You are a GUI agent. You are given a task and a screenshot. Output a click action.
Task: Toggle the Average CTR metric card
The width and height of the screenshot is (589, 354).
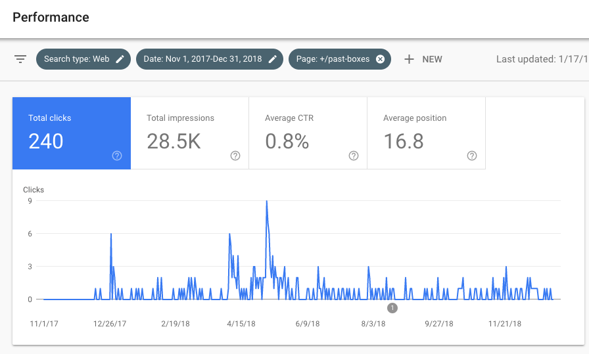(x=308, y=133)
